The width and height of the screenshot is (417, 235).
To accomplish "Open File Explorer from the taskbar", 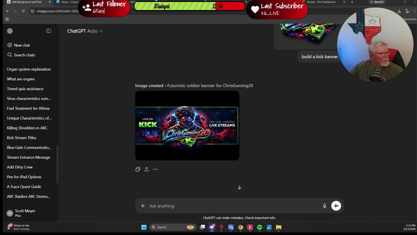I will point(279,227).
